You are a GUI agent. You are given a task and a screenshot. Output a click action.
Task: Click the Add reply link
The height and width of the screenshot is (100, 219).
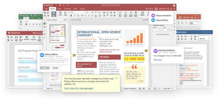point(157,60)
